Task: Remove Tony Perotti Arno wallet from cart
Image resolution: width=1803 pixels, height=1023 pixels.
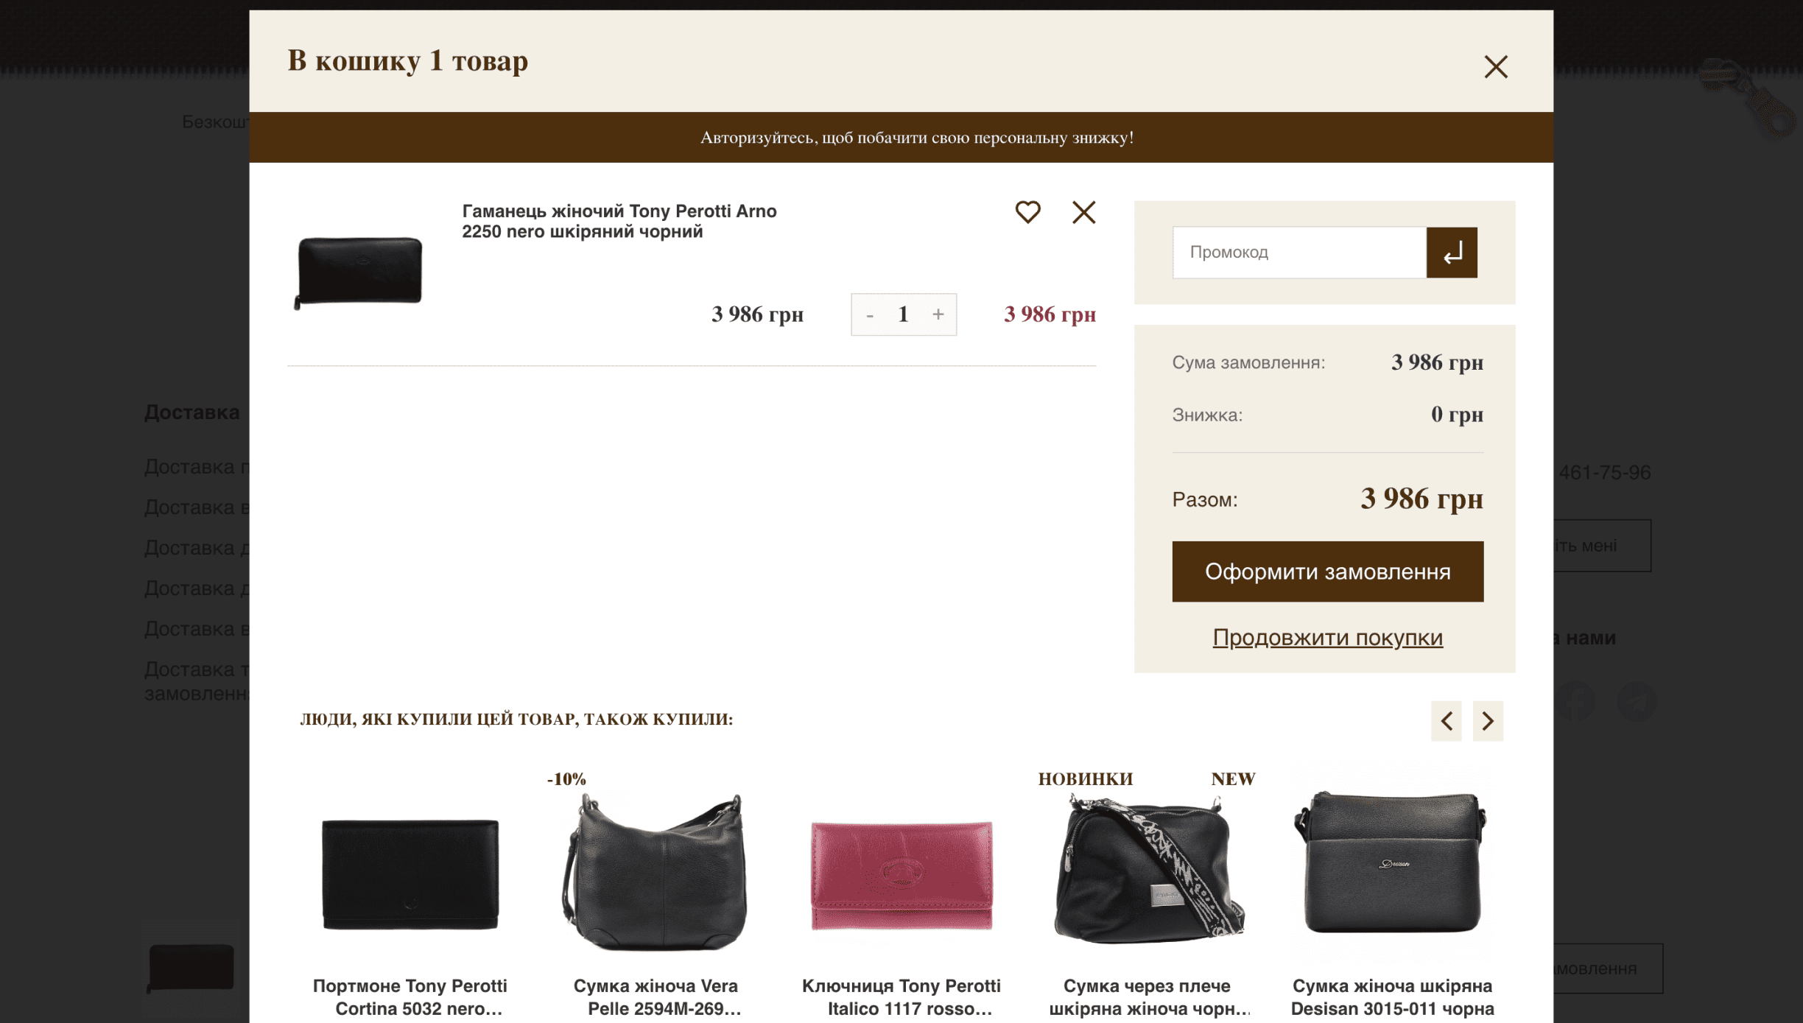Action: click(1083, 212)
